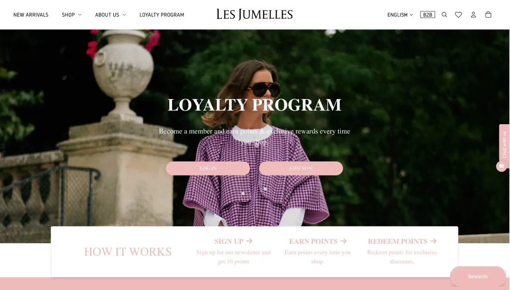Click the Join Now button

coord(301,168)
